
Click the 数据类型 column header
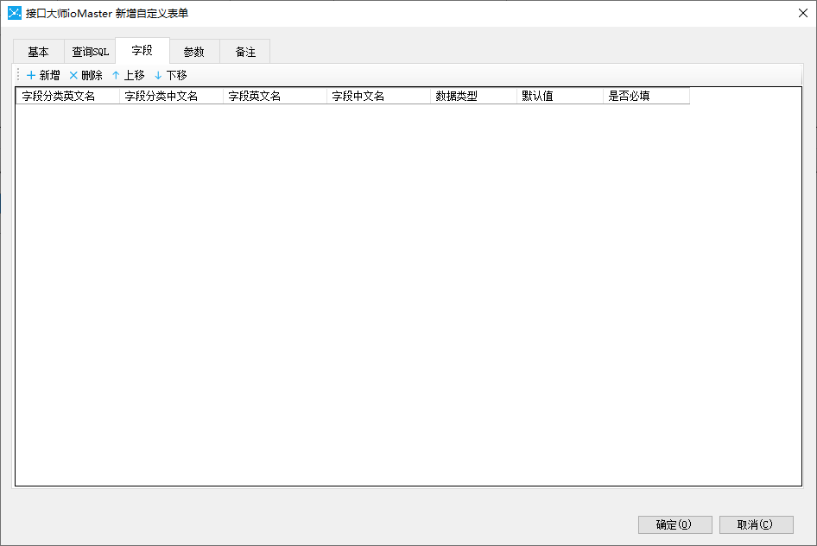[473, 97]
